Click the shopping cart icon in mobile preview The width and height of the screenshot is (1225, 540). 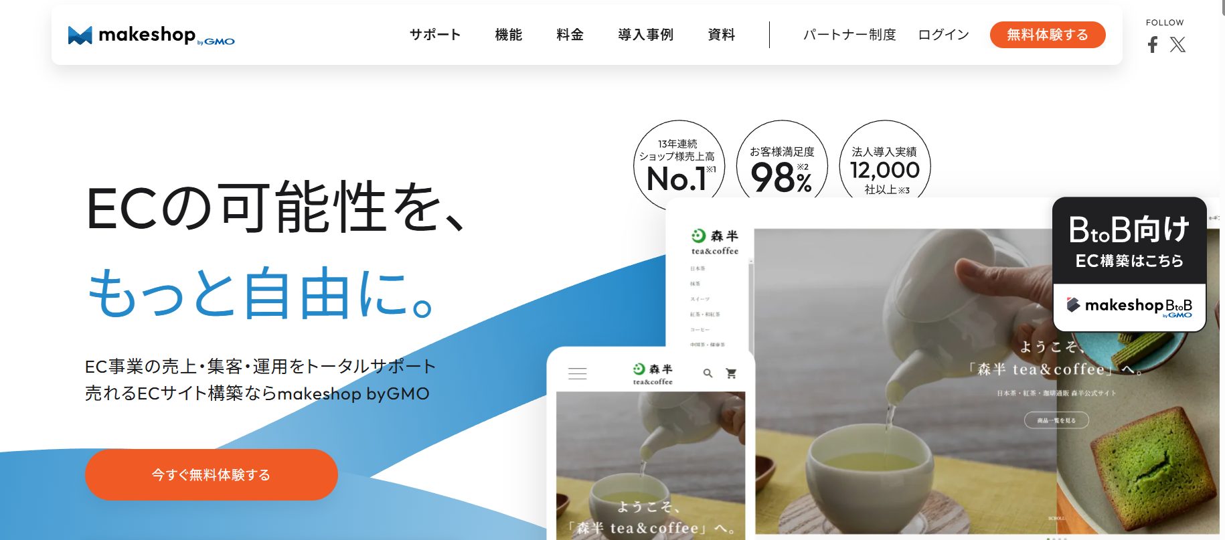731,373
